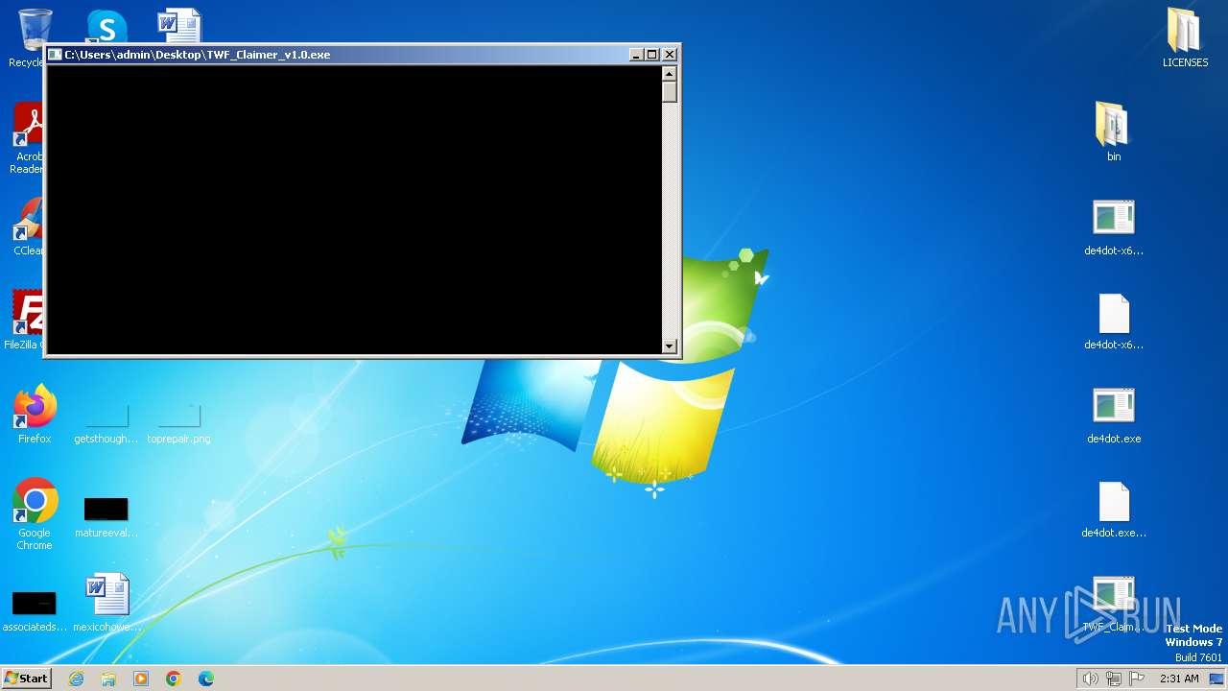The height and width of the screenshot is (691, 1228).
Task: Click the Show desktop button
Action: point(1216,679)
